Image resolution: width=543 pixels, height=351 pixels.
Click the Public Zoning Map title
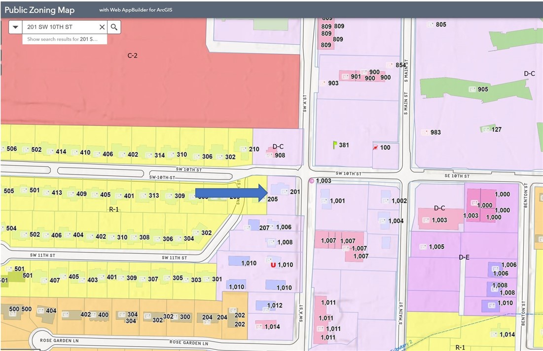(x=39, y=10)
